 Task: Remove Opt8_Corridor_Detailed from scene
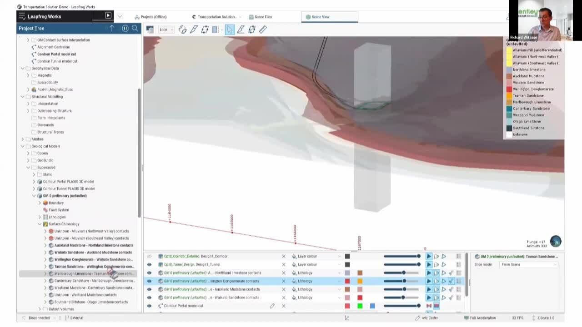(x=284, y=256)
